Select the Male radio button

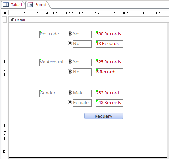pyautogui.click(x=70, y=93)
